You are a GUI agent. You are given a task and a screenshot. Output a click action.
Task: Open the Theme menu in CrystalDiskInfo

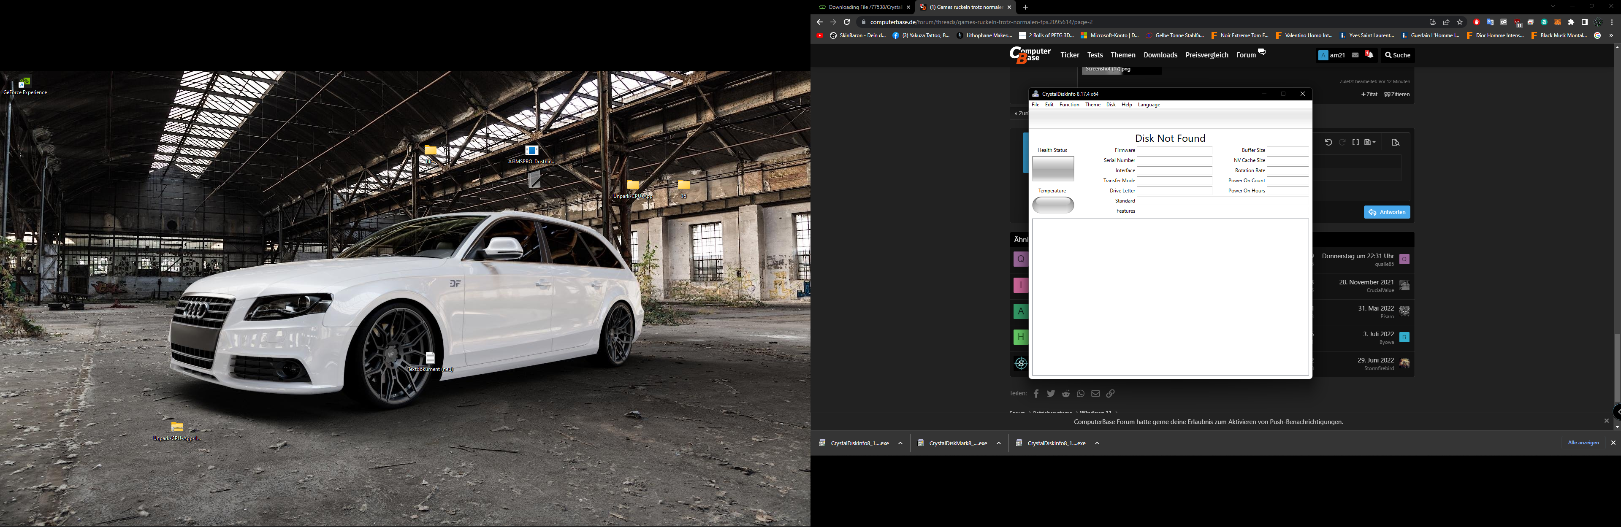tap(1092, 105)
